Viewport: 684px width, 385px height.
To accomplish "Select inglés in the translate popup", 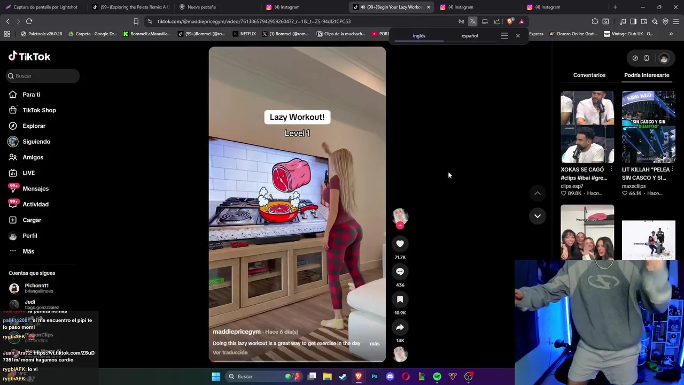I will (x=419, y=36).
